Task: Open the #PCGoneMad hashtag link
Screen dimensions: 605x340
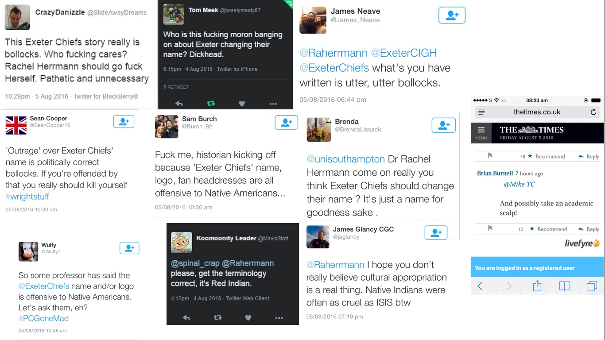Action: (x=43, y=318)
